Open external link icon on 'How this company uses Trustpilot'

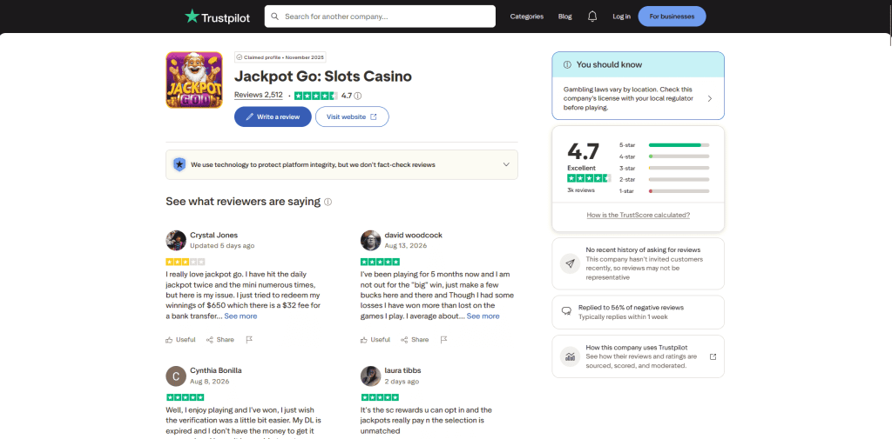click(713, 356)
